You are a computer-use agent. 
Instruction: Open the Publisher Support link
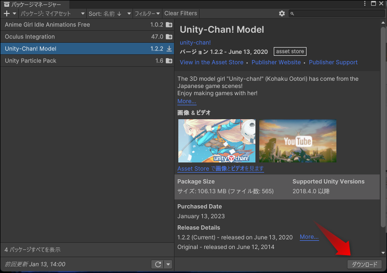333,62
